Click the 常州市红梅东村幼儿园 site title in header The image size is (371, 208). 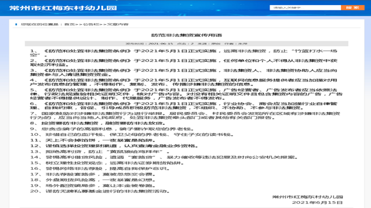click(x=63, y=8)
